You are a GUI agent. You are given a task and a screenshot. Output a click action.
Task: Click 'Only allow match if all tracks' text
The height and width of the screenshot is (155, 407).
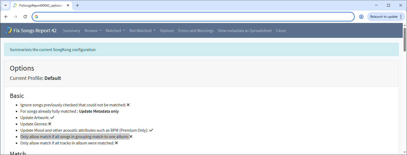click(x=67, y=143)
